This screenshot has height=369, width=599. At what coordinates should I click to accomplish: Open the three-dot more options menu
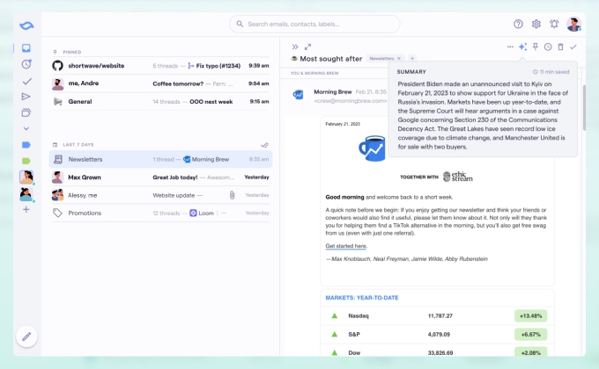tap(510, 47)
